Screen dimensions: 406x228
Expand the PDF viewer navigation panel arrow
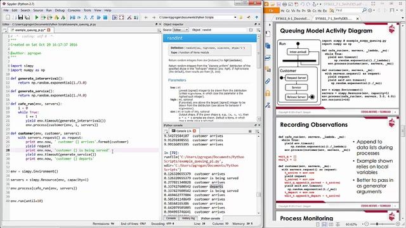pyautogui.click(x=270, y=25)
